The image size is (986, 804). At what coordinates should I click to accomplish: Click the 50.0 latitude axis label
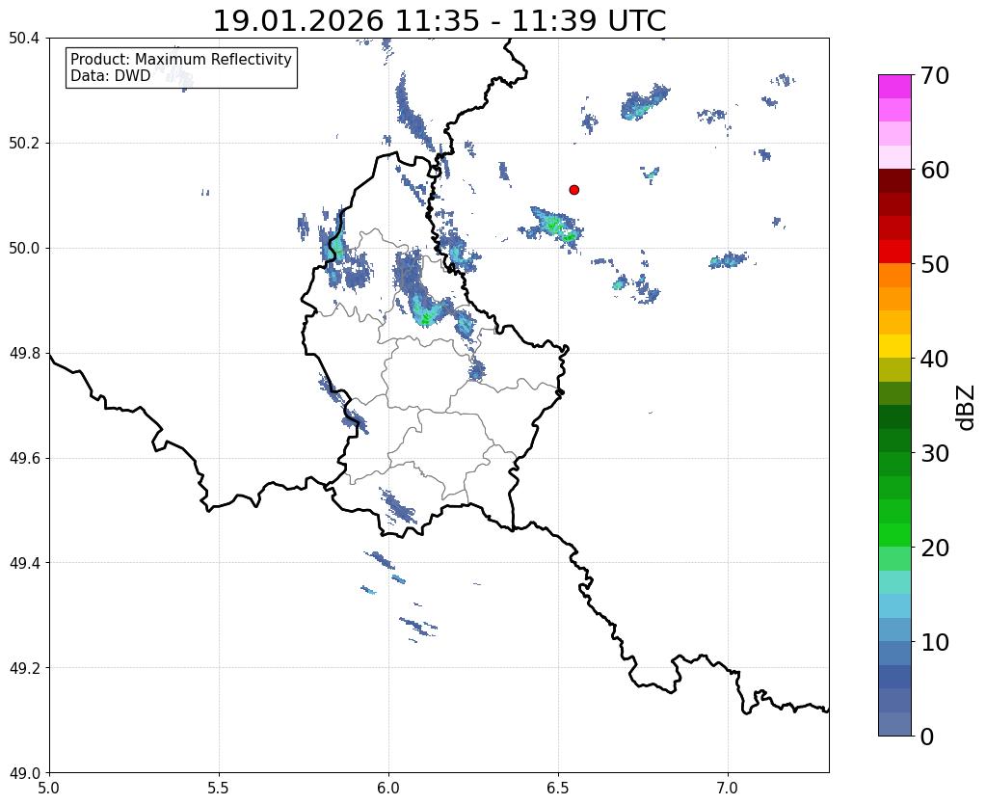tap(24, 249)
